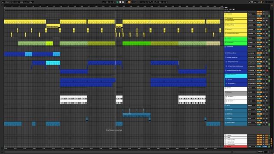
Task: Jump to next locator arrow
Action: (227, 9)
